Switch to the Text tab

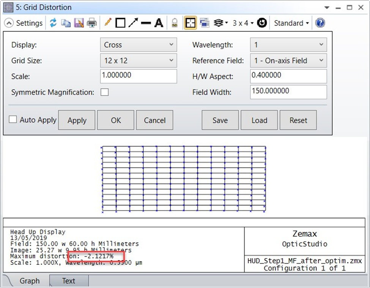click(69, 281)
